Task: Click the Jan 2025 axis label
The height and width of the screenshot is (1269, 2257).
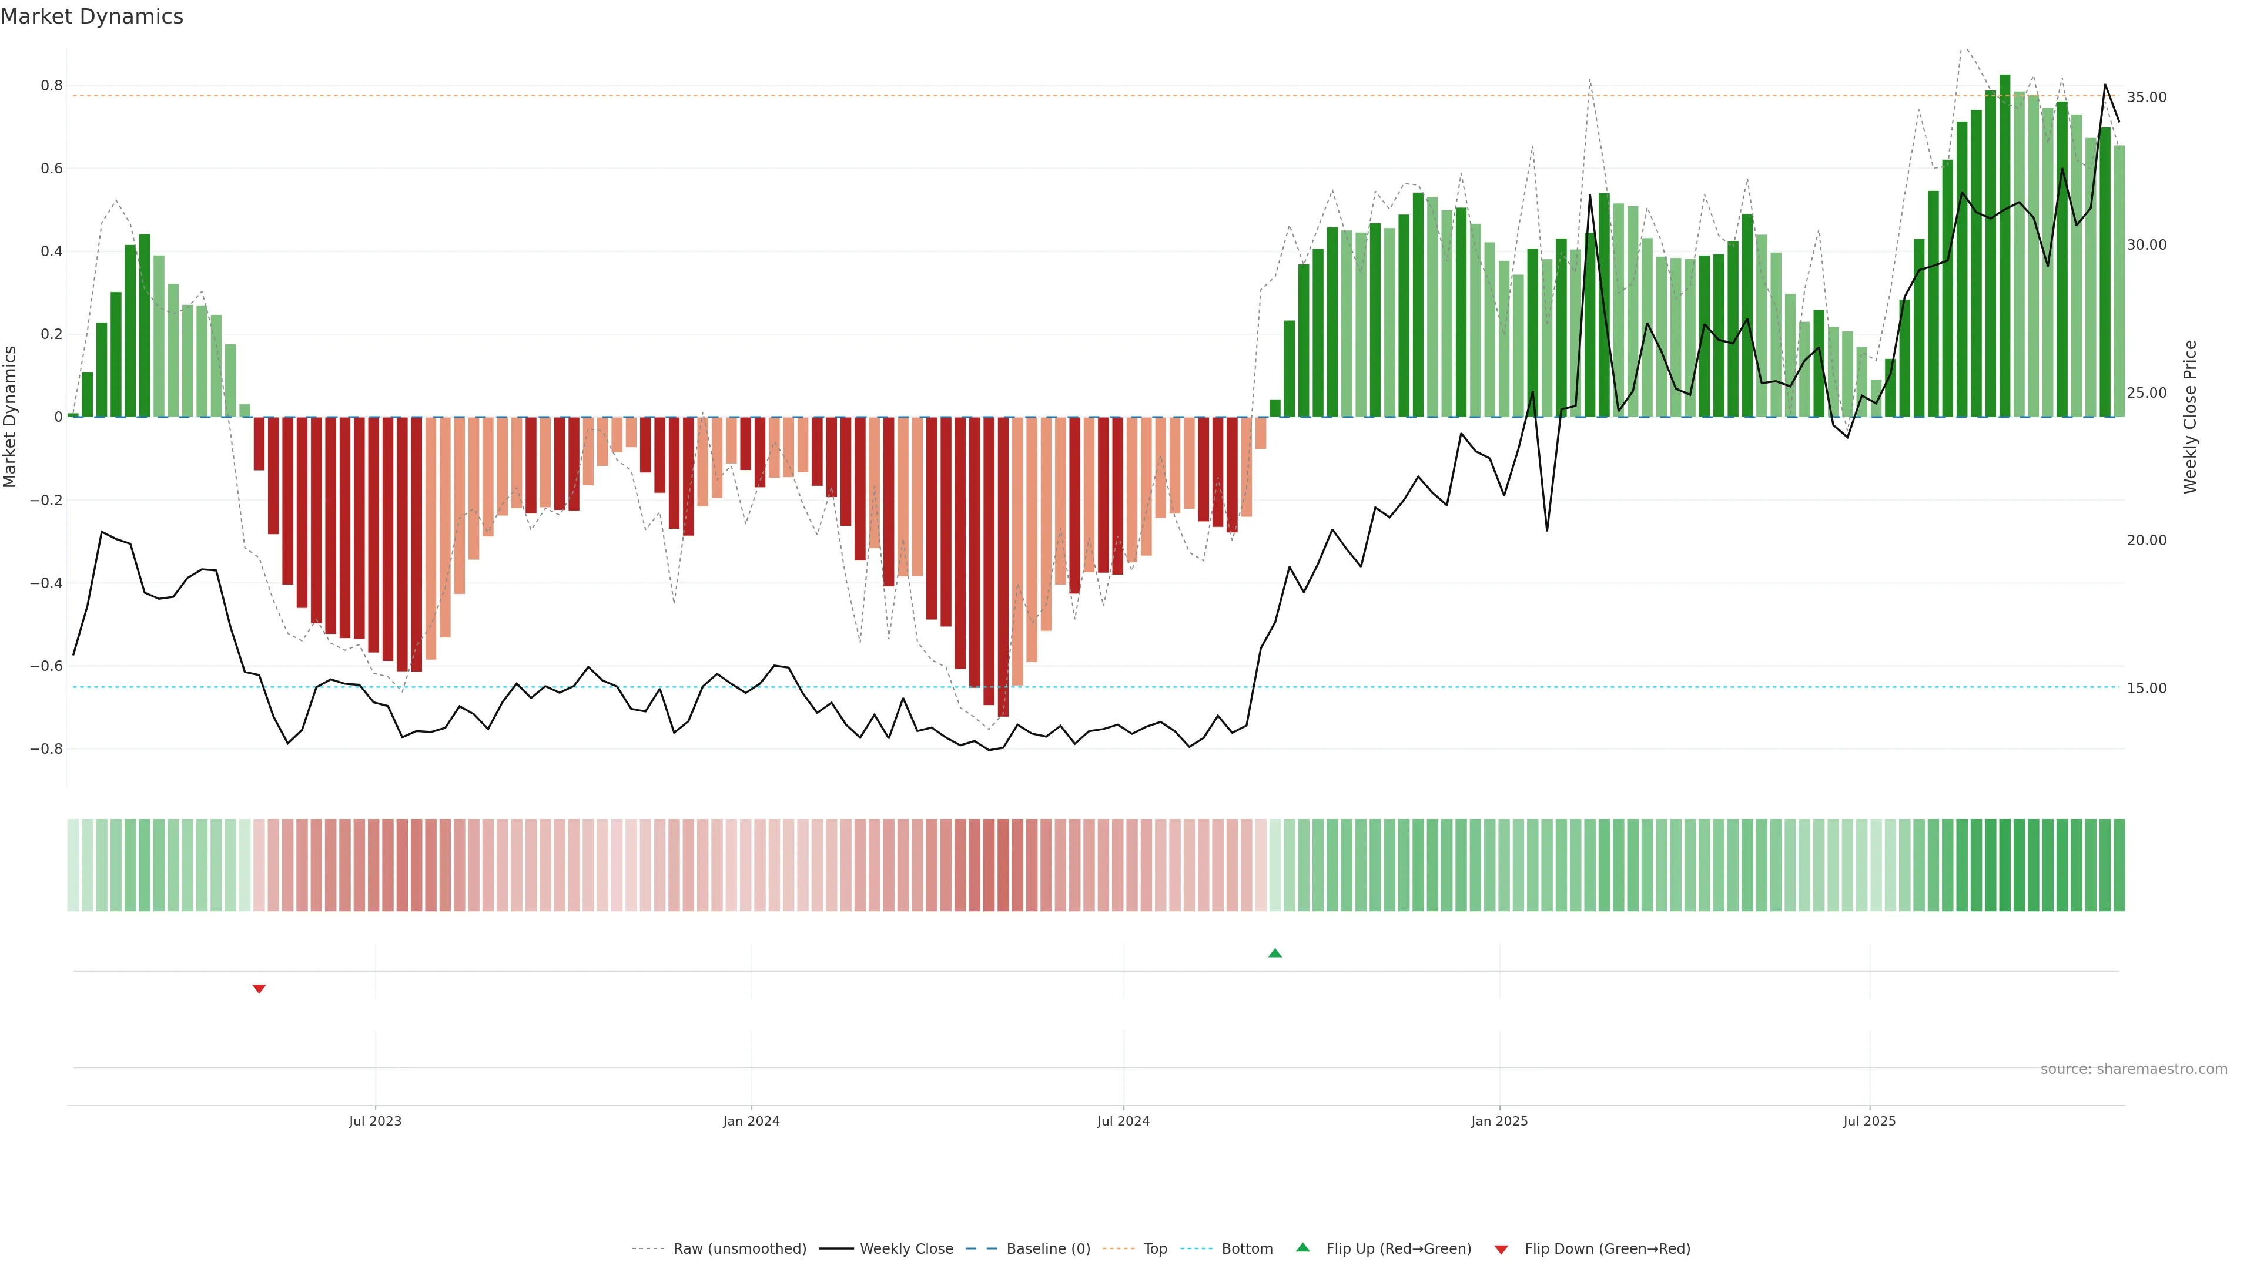Action: [x=1499, y=1121]
